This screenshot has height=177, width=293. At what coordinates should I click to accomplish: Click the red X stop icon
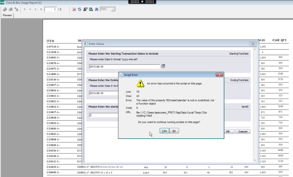pyautogui.click(x=74, y=9)
